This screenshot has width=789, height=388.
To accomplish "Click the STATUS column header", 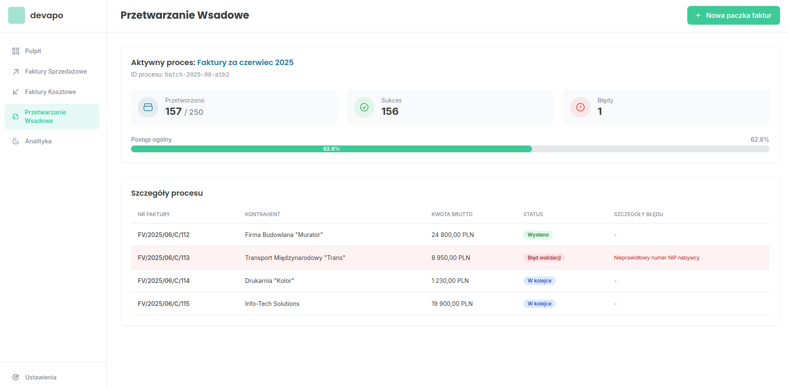I will [533, 214].
